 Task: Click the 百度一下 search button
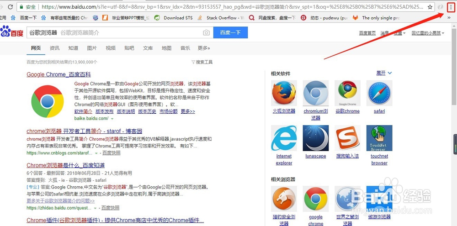pos(230,32)
